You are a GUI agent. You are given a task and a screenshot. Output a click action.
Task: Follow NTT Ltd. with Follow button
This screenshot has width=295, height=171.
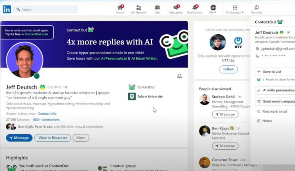pyautogui.click(x=228, y=69)
